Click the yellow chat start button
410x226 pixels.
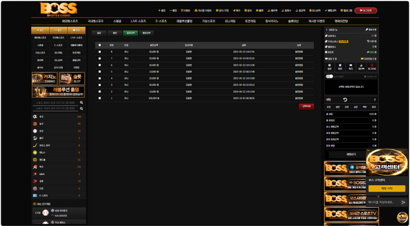[387, 188]
